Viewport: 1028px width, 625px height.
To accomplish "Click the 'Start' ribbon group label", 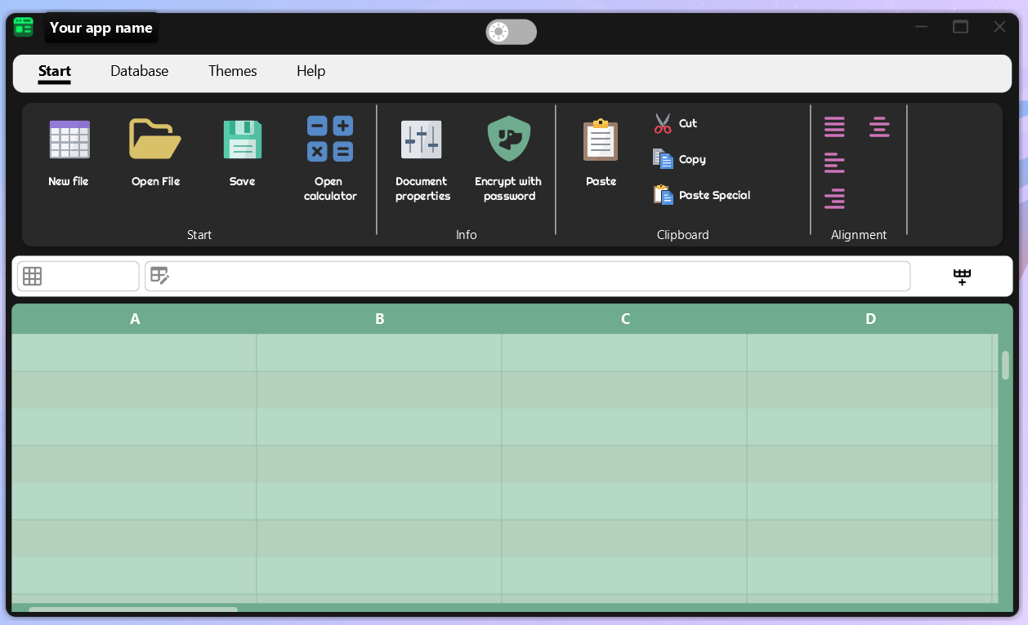I will click(x=199, y=235).
